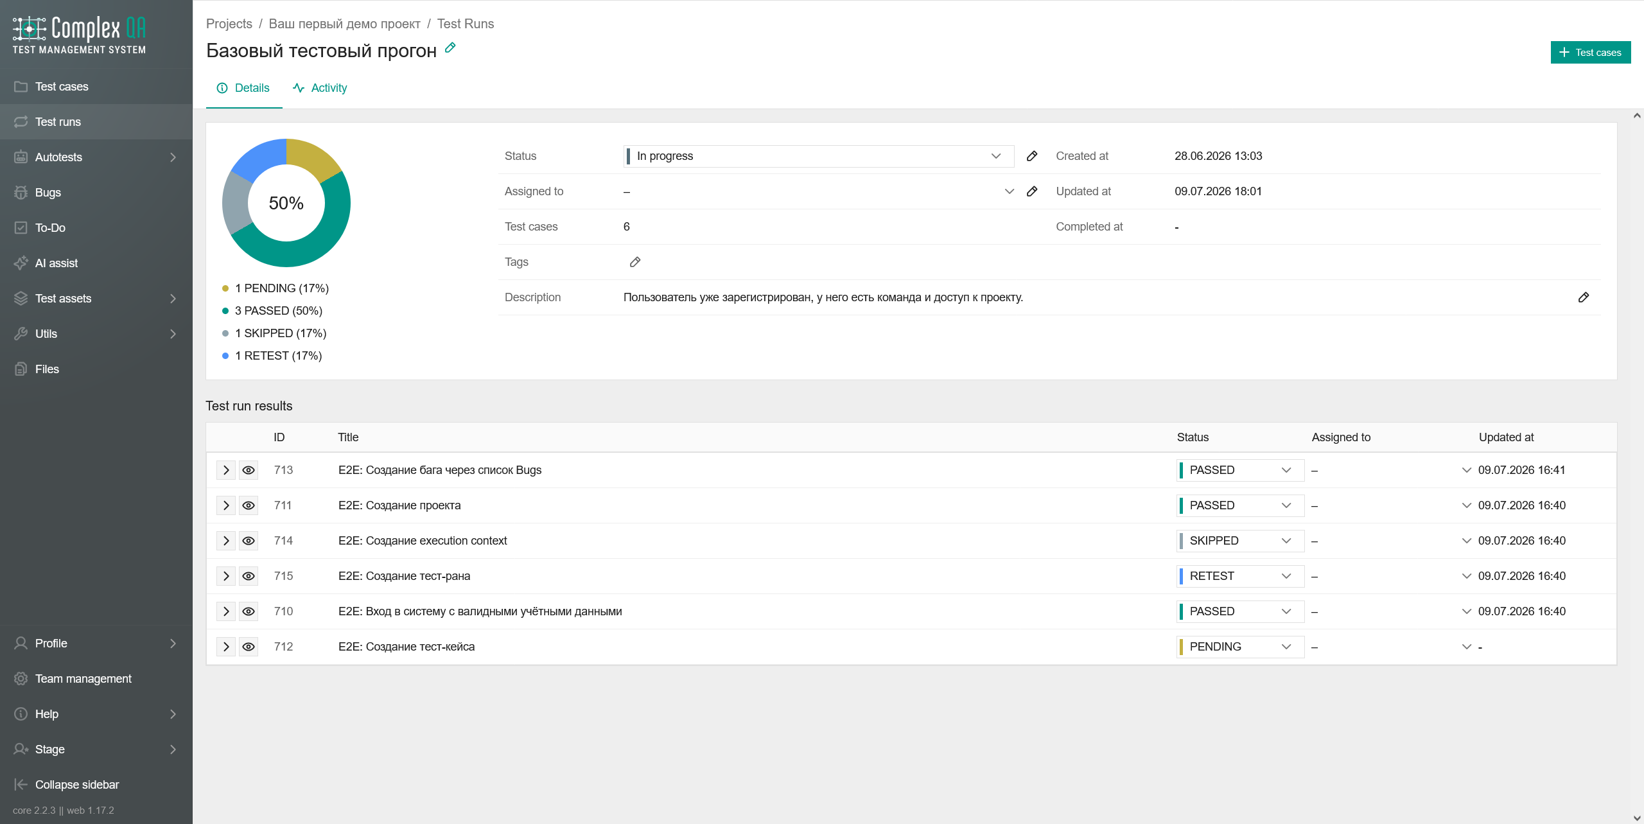Edit Tags with the pencil icon

point(635,262)
